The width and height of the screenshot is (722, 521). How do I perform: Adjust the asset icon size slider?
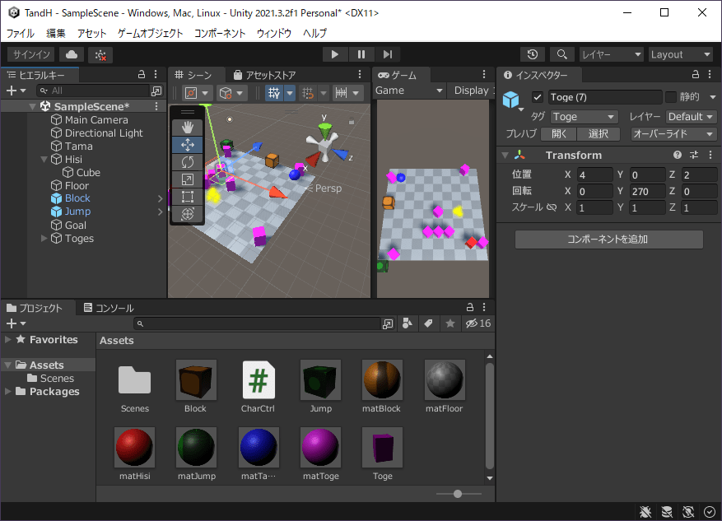point(459,494)
